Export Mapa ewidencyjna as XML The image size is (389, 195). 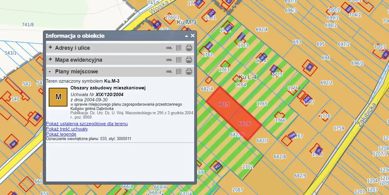point(169,60)
